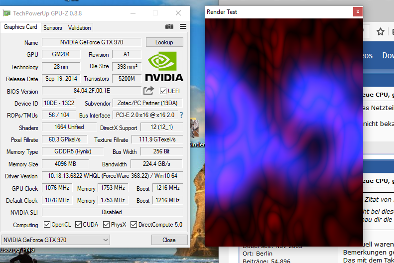Viewport: 394px width, 263px height.
Task: Click the Pixel Fillrate 60.3 GPixel/s
Action: 65,139
